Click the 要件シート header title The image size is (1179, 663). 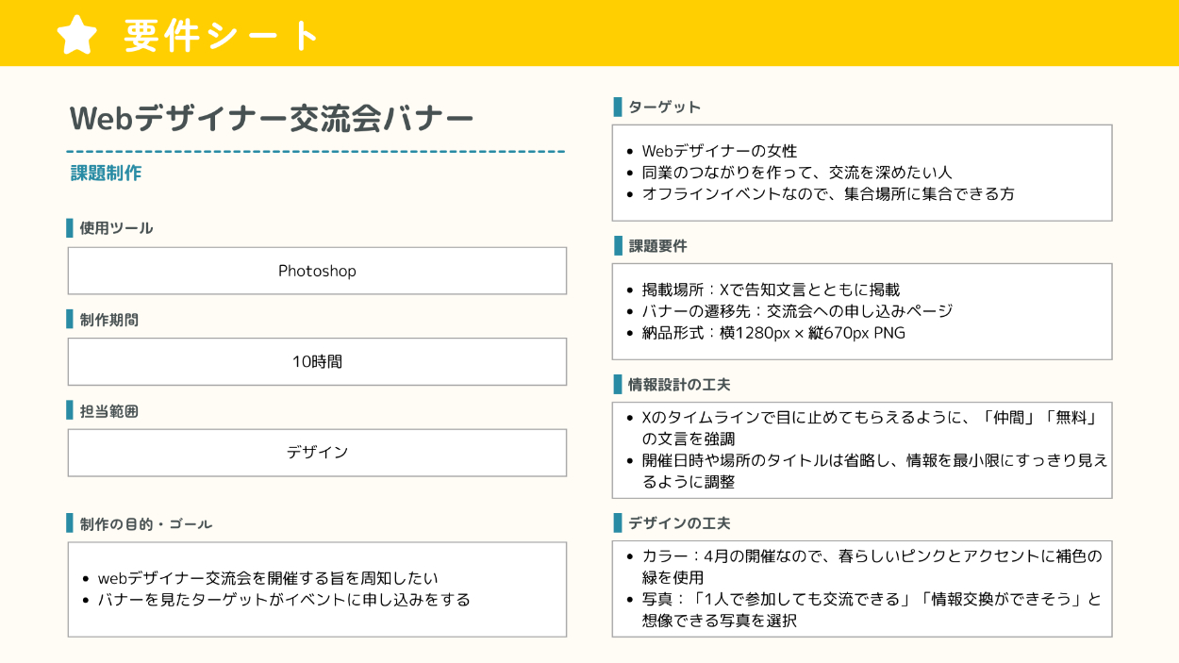click(x=223, y=36)
